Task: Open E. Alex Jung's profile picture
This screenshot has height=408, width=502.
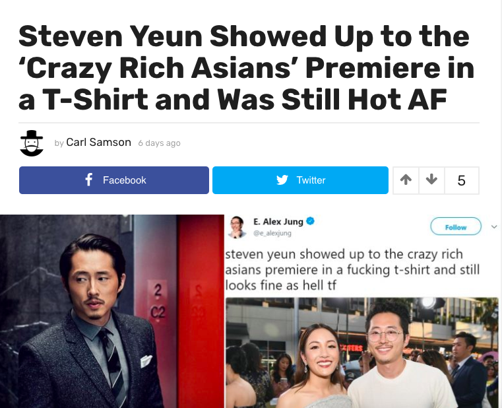Action: click(237, 227)
